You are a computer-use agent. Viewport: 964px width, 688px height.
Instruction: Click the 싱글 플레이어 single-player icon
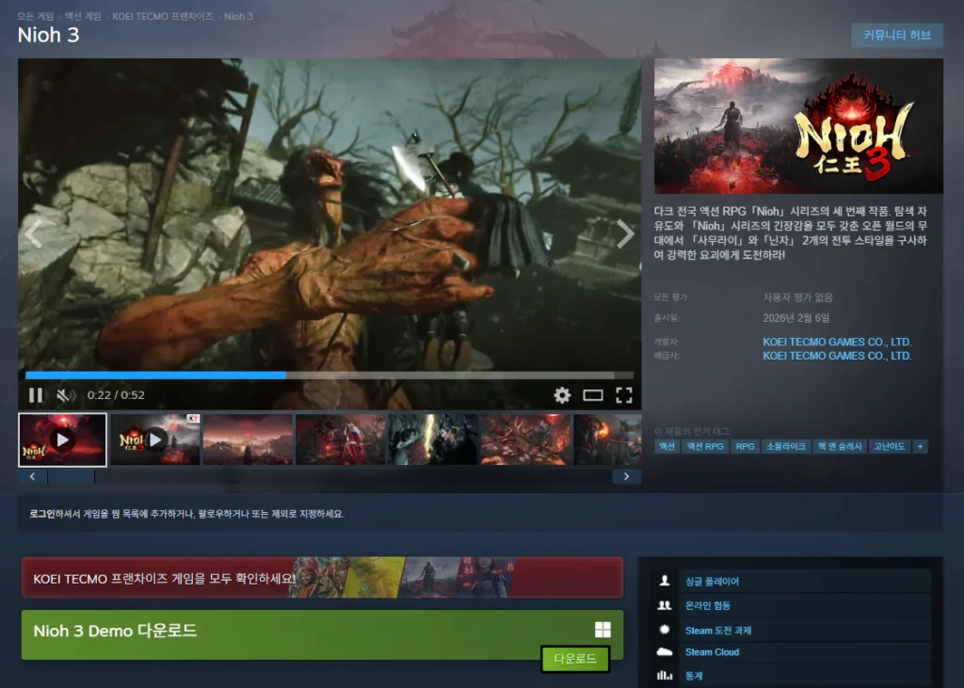[666, 583]
